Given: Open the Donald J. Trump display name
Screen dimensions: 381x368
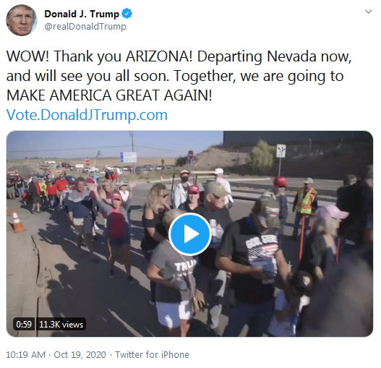Looking at the screenshot, I should pos(82,14).
